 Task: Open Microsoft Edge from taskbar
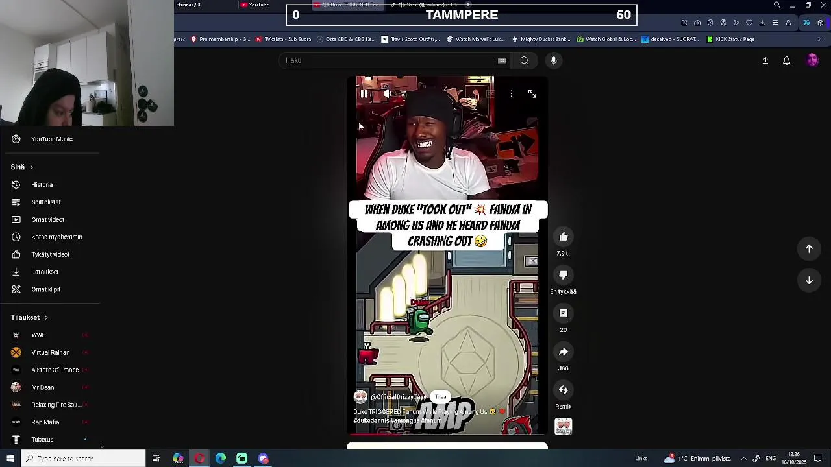221,459
